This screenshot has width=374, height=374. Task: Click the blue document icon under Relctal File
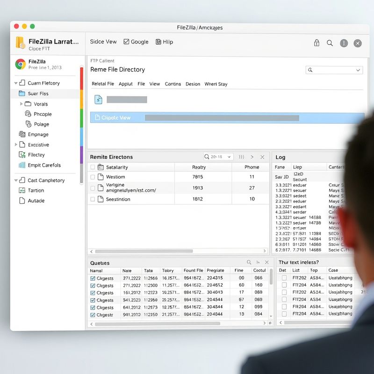98,100
